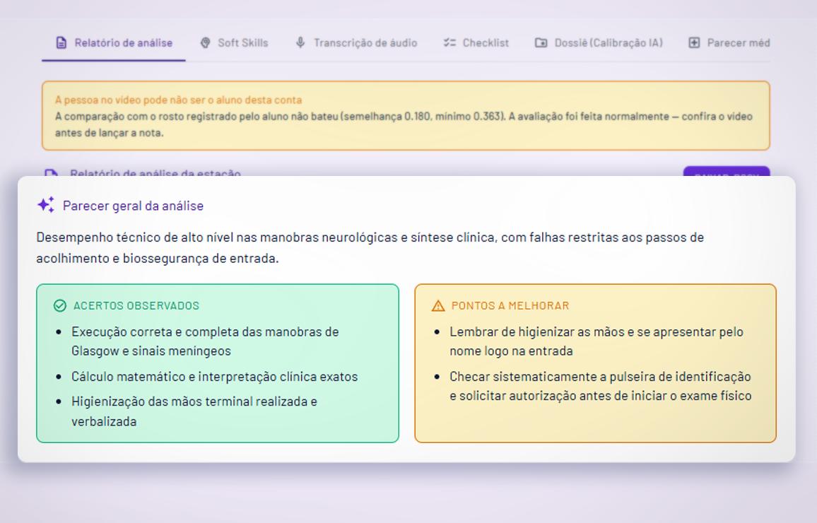Click the warning triangle icon in Pontos a melhorar
This screenshot has height=523, width=817.
(x=438, y=306)
